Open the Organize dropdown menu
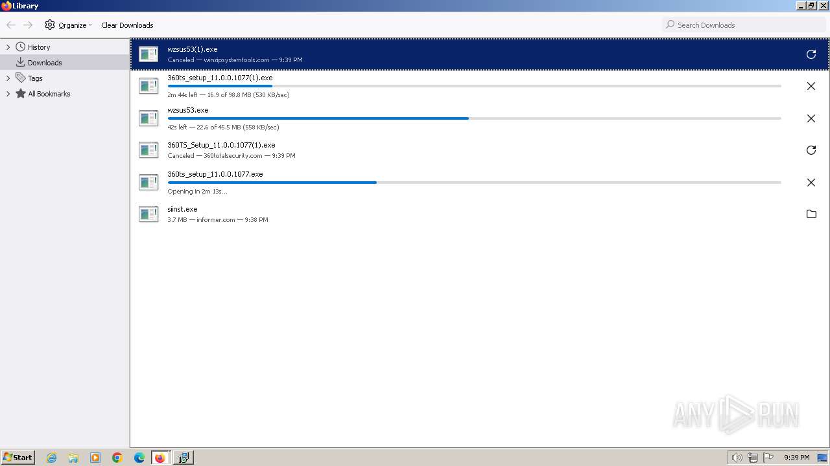The height and width of the screenshot is (466, 830). [68, 25]
